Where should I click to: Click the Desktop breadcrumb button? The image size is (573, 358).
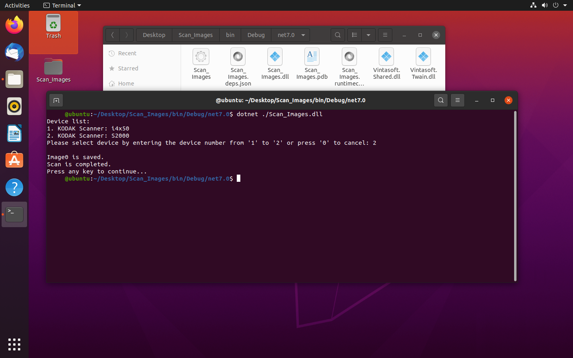(x=154, y=35)
